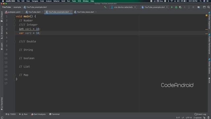Click the tool windows toggle icon bottom-left
Viewport: 211px width, 119px height.
(x=2, y=118)
